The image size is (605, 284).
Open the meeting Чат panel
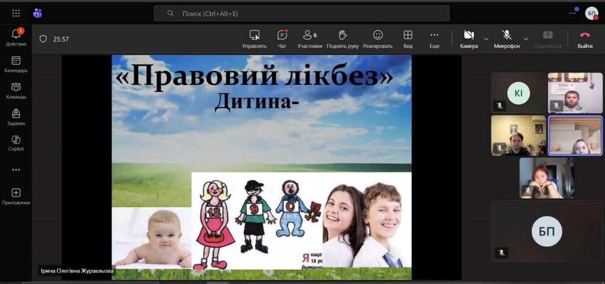[x=282, y=40]
